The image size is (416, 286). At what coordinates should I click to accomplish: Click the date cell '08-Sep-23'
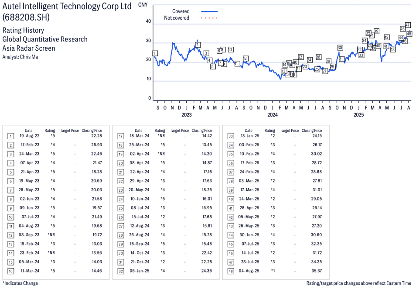(29, 235)
